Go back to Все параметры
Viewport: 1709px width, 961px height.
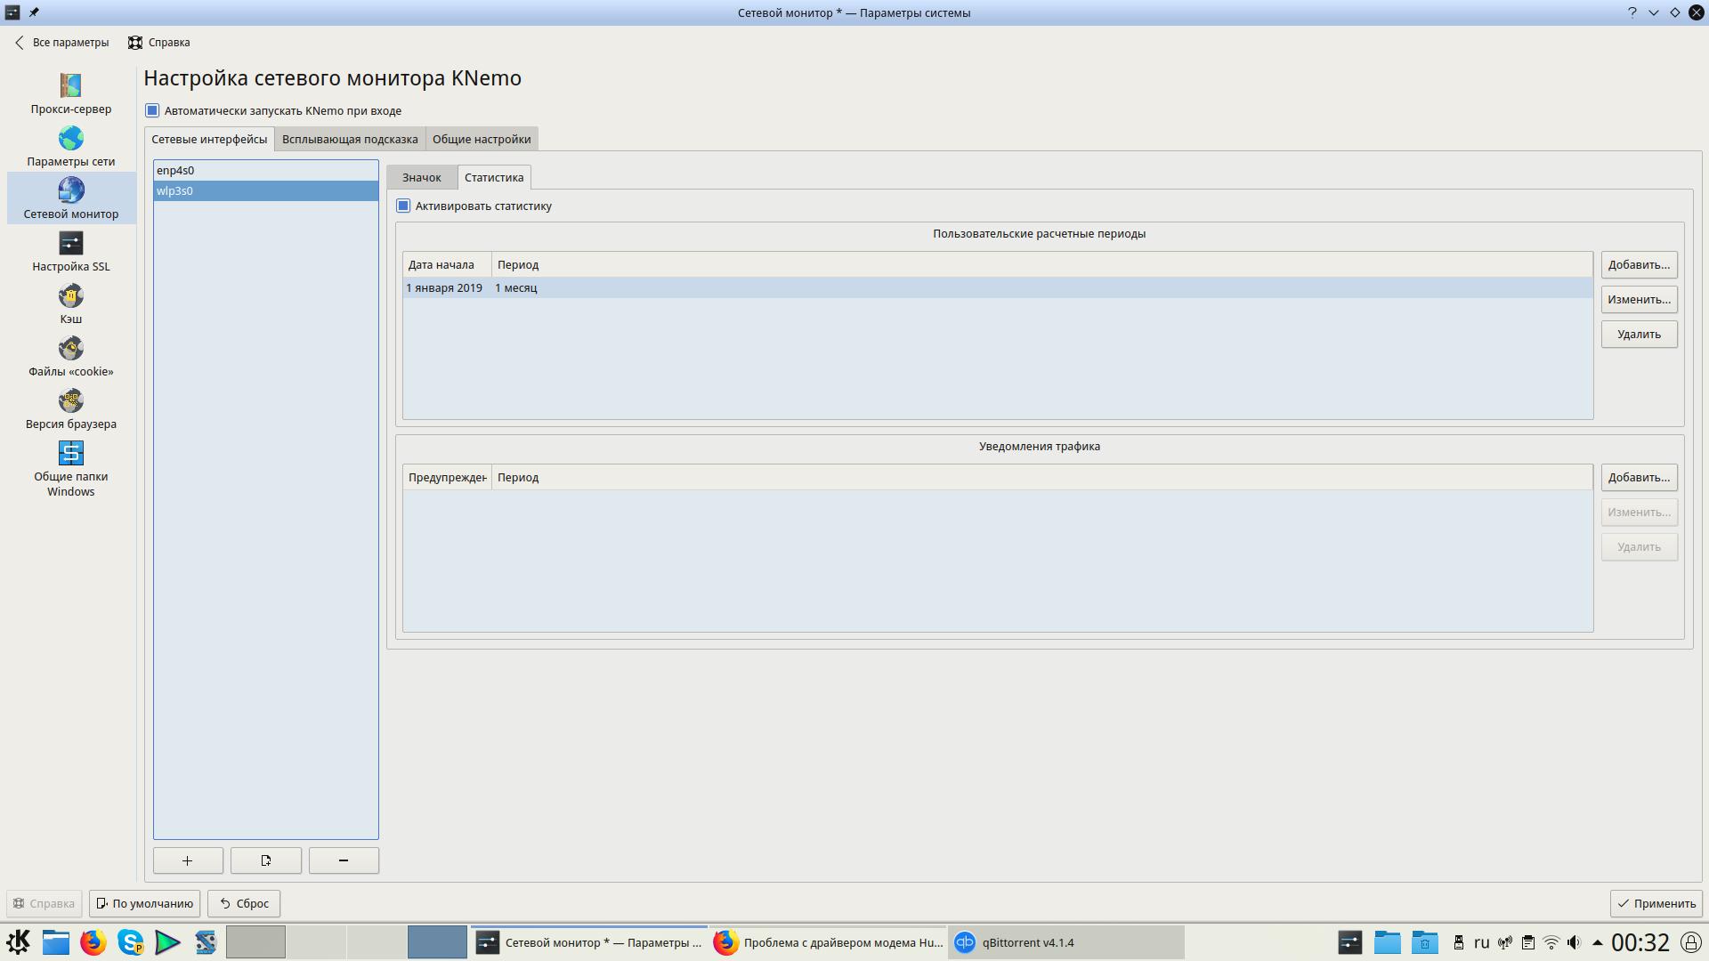[61, 43]
